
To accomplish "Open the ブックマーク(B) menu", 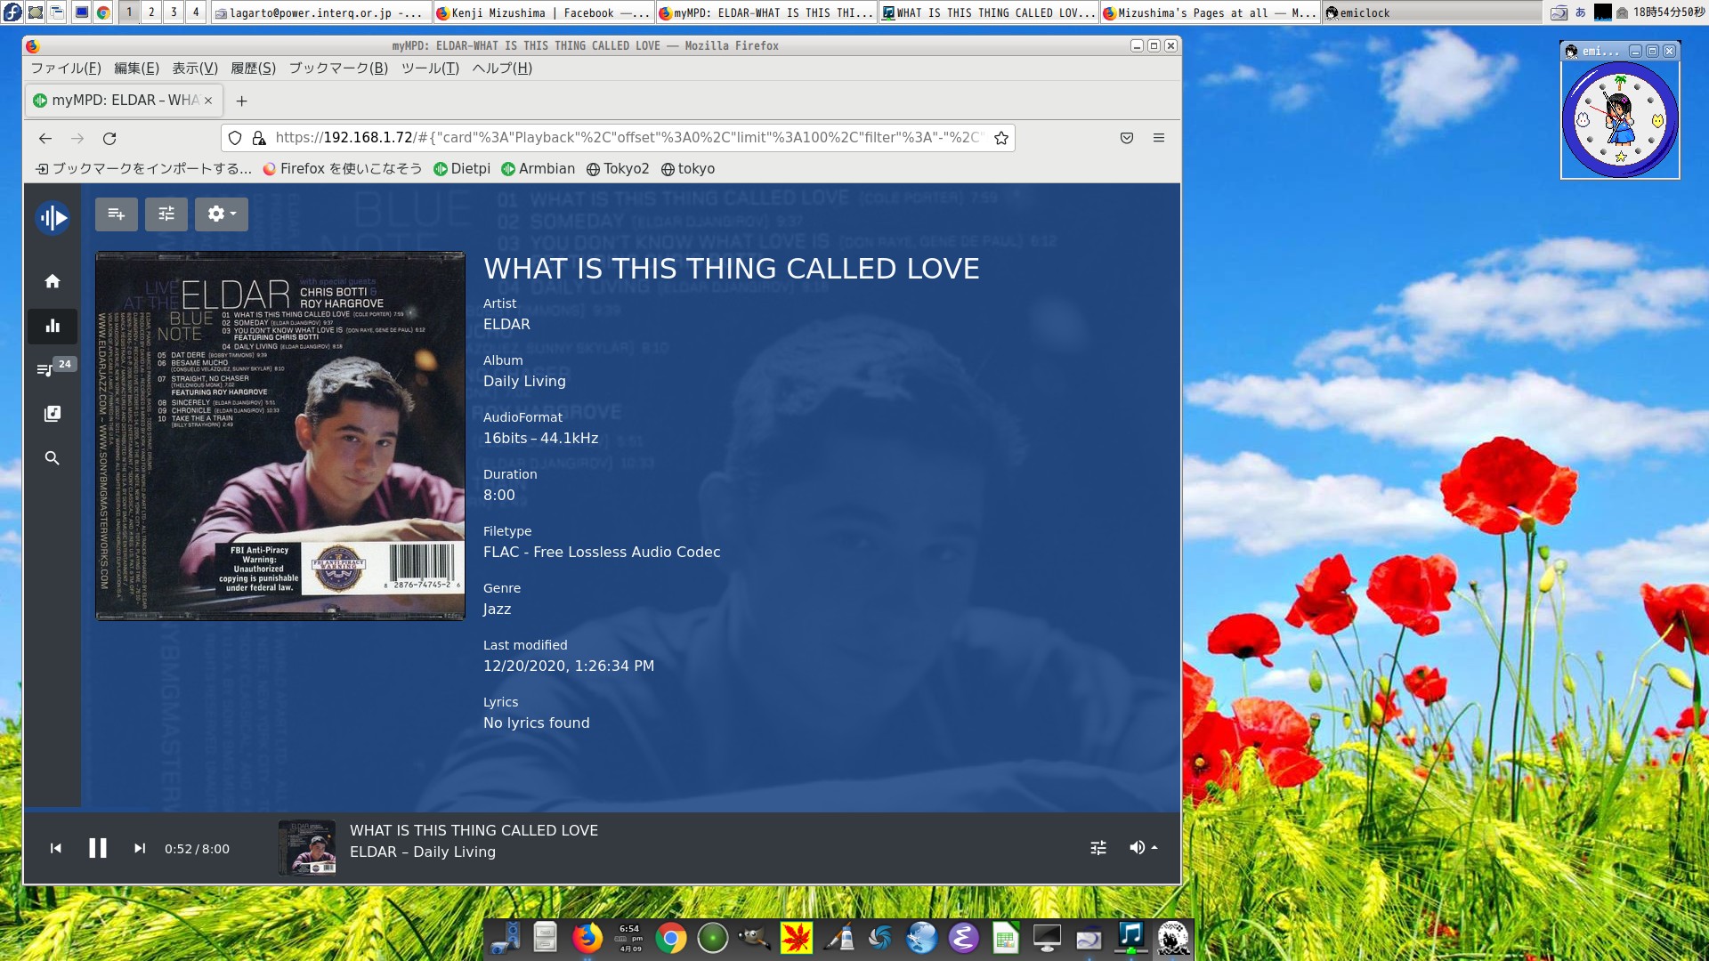I will click(338, 69).
